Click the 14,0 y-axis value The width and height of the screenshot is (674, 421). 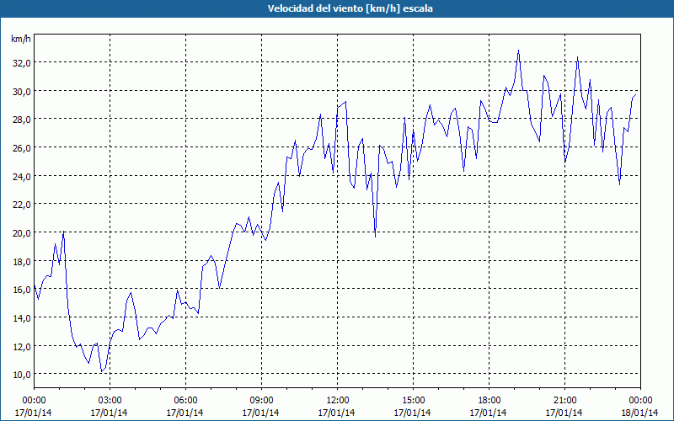pyautogui.click(x=22, y=318)
